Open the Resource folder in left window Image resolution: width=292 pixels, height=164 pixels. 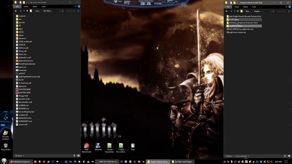(21, 38)
